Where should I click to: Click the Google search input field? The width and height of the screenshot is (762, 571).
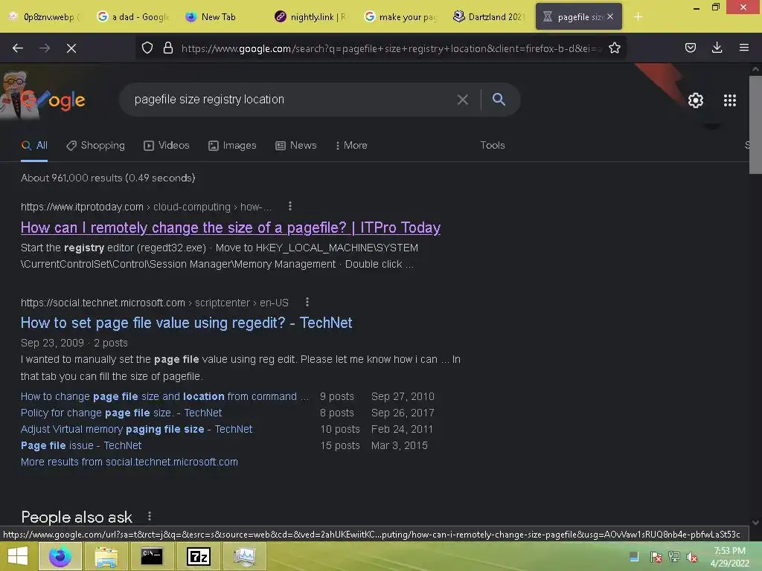tap(292, 100)
